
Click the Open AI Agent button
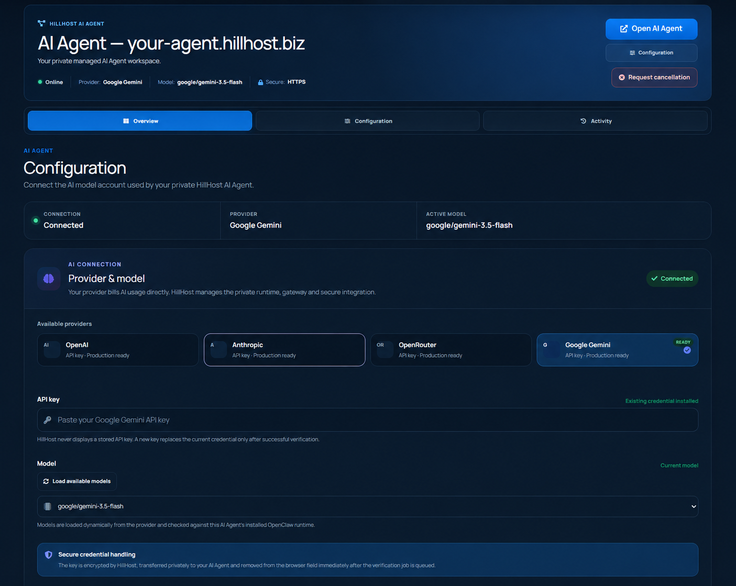tap(651, 29)
